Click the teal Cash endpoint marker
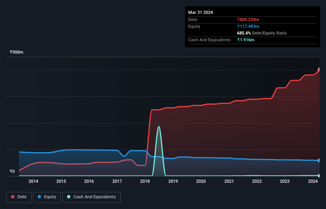 tap(319, 176)
